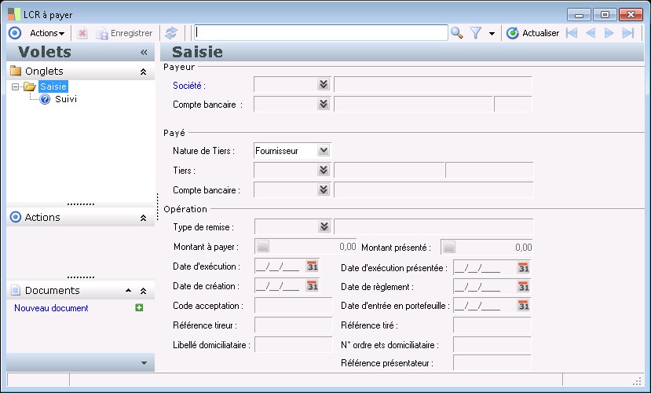Image resolution: width=651 pixels, height=393 pixels.
Task: Click the Libellé domiciliataire field
Action: pyautogui.click(x=294, y=344)
